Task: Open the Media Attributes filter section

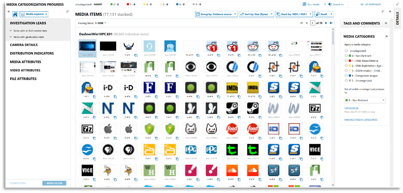Action: click(x=26, y=62)
